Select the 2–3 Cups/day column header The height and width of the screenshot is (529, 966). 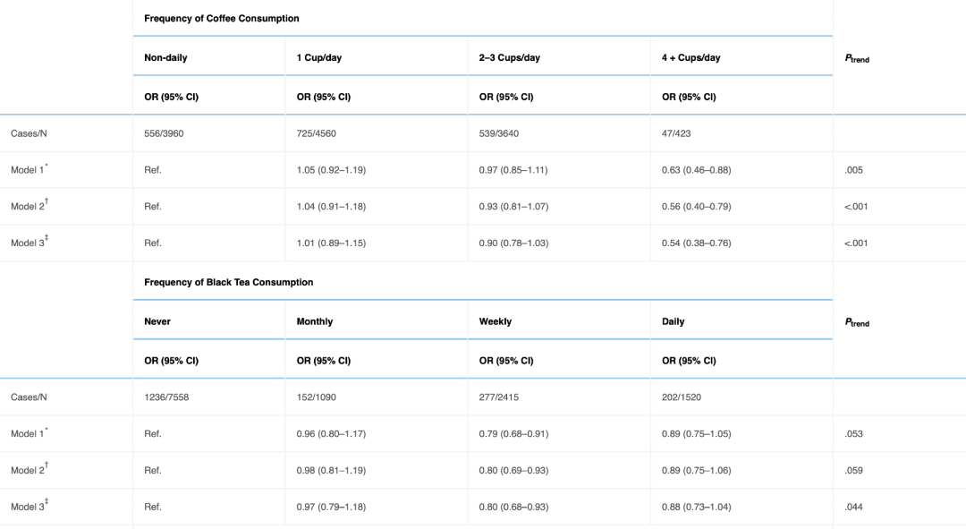point(509,58)
